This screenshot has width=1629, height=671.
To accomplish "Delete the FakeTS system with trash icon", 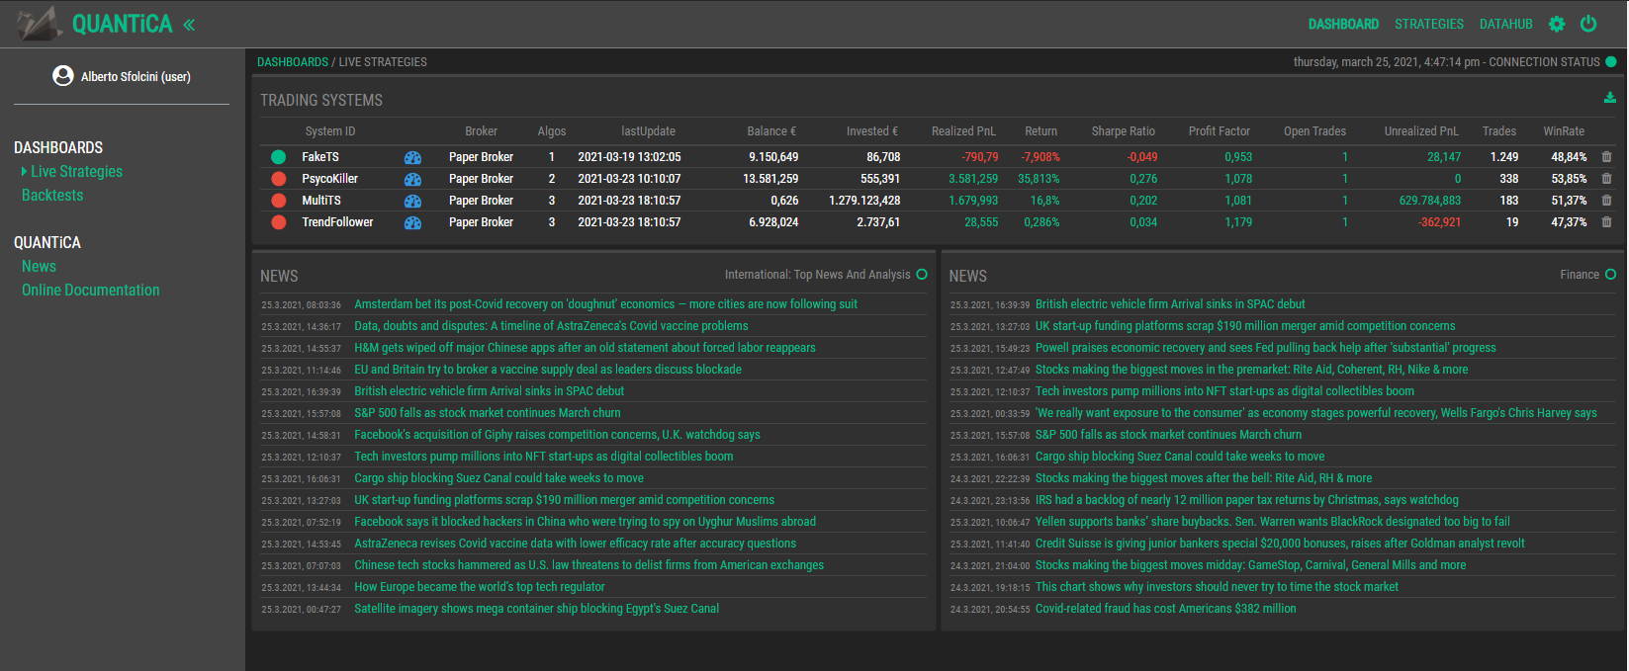I will pyautogui.click(x=1606, y=157).
